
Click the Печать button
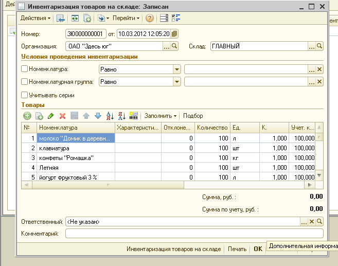pyautogui.click(x=237, y=249)
